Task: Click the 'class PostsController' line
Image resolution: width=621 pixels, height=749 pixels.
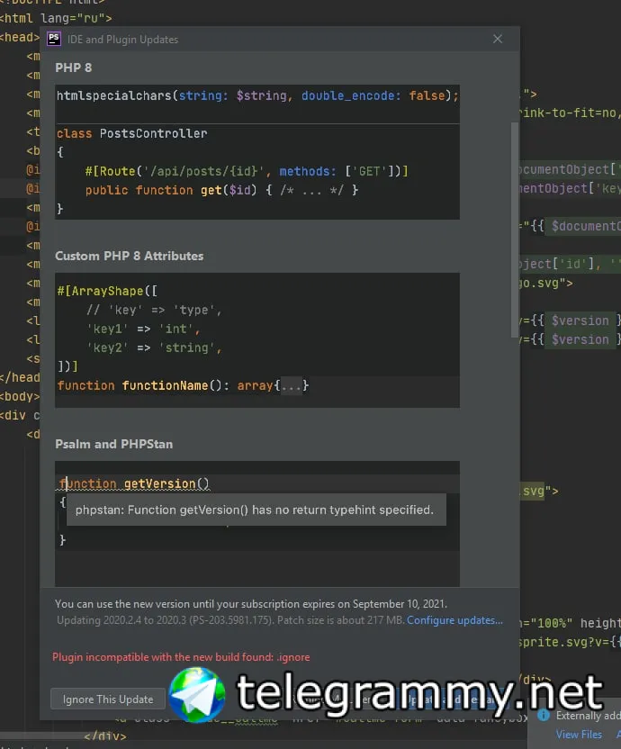Action: click(x=131, y=133)
